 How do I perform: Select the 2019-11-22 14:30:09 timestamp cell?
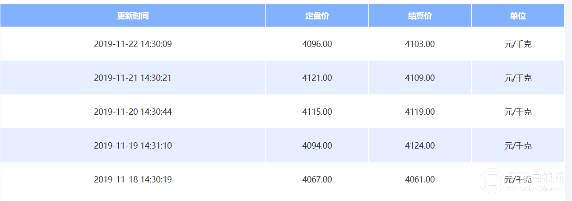[x=133, y=44]
